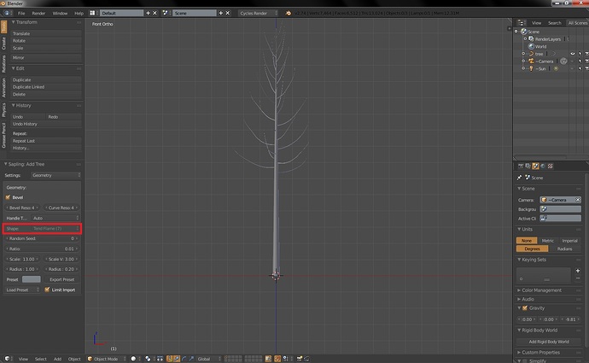Click the OpenGL render image icon in header
This screenshot has width=589, height=363.
click(299, 359)
